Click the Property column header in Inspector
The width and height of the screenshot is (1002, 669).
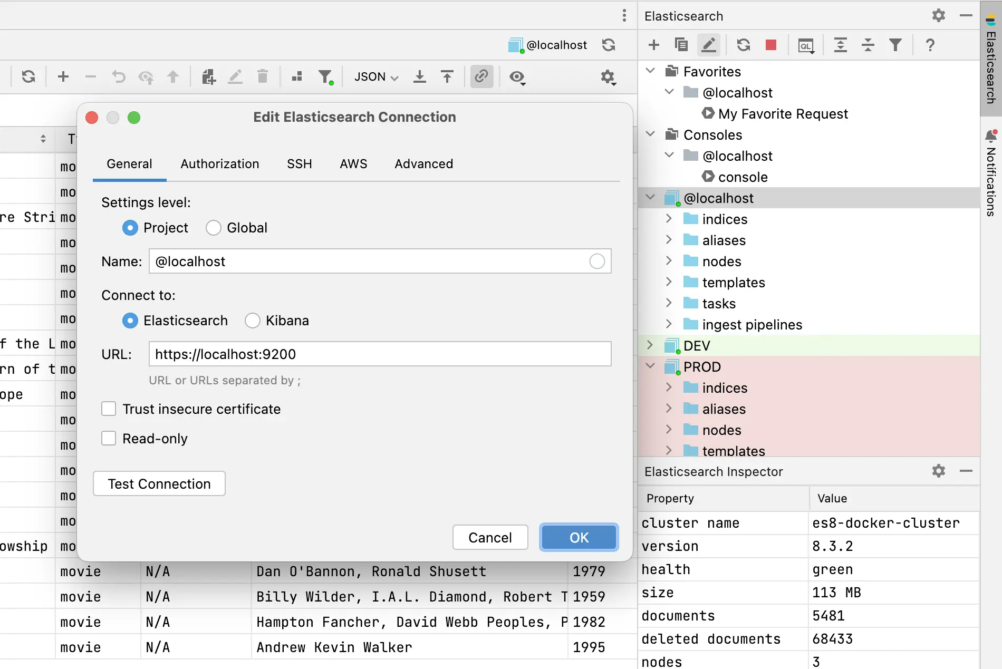coord(724,498)
